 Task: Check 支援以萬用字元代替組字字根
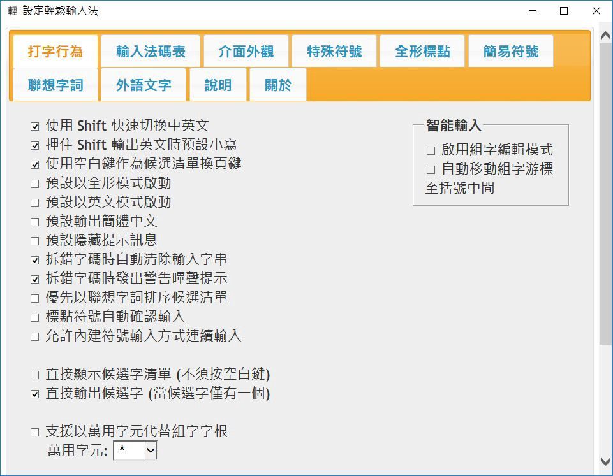pos(35,432)
